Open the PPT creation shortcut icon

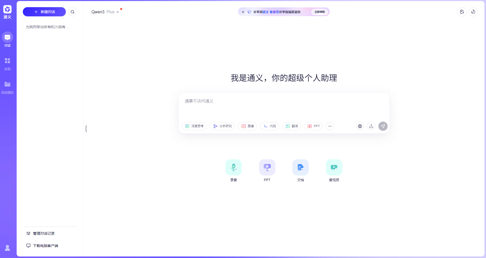coord(267,167)
